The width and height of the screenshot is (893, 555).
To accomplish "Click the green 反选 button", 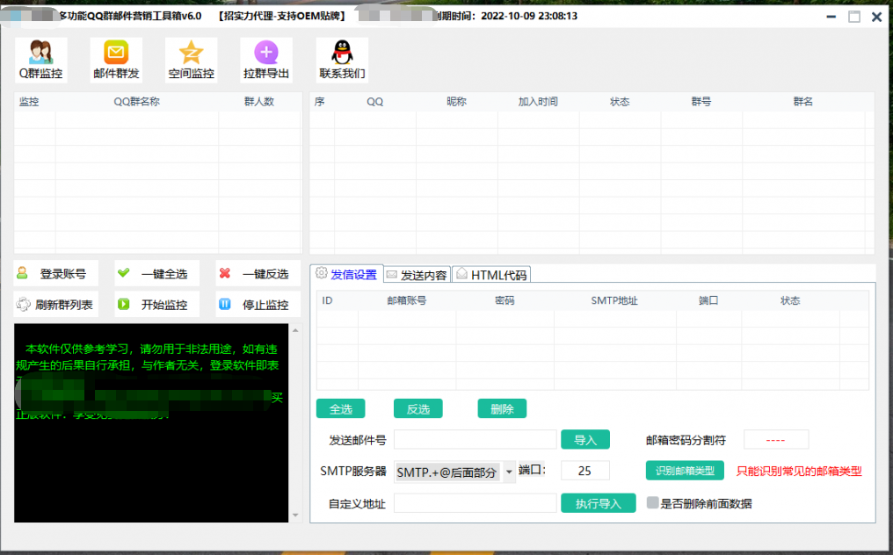I will [418, 408].
